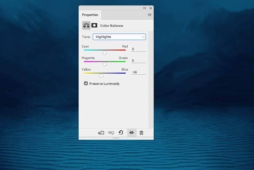Click the Preserve Luminosity label
254x170 pixels.
[x=105, y=83]
